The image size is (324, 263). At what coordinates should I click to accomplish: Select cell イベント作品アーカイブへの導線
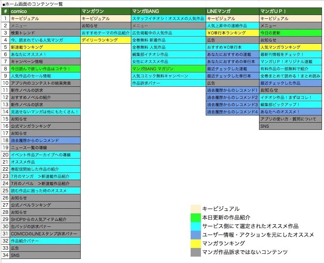point(45,155)
